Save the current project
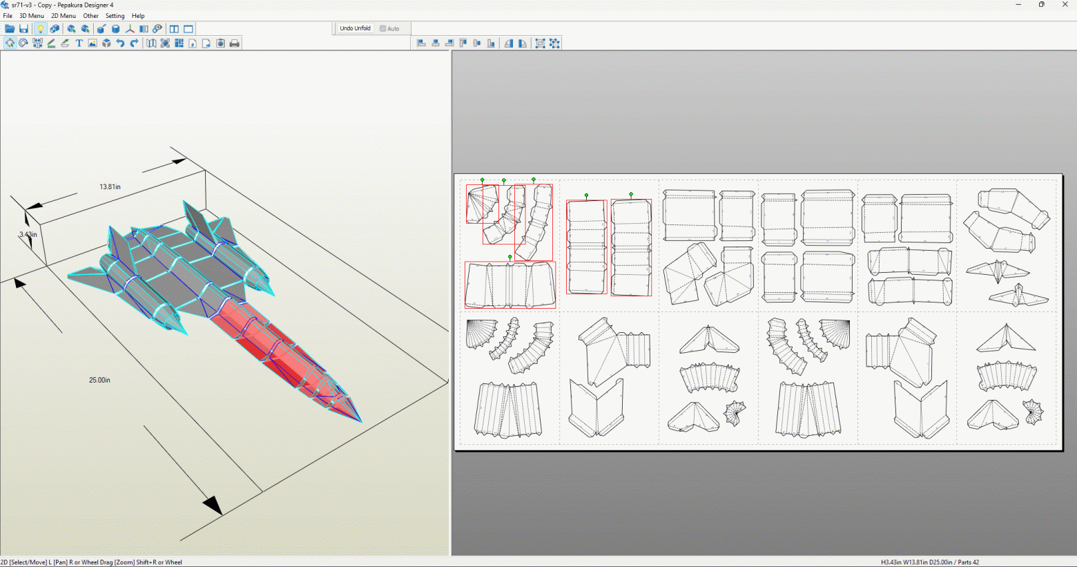 point(24,28)
